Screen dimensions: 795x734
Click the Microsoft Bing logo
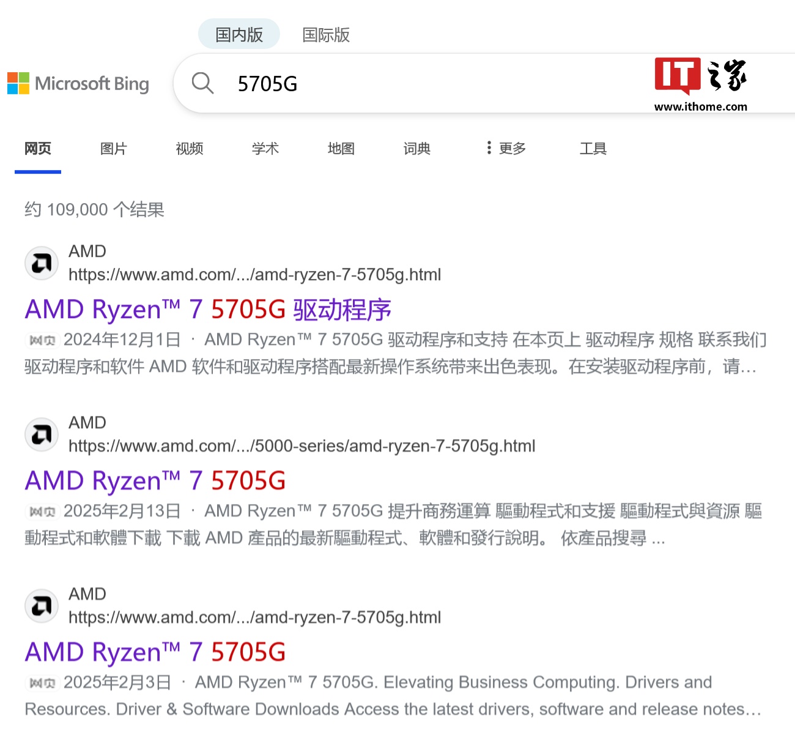pos(78,83)
